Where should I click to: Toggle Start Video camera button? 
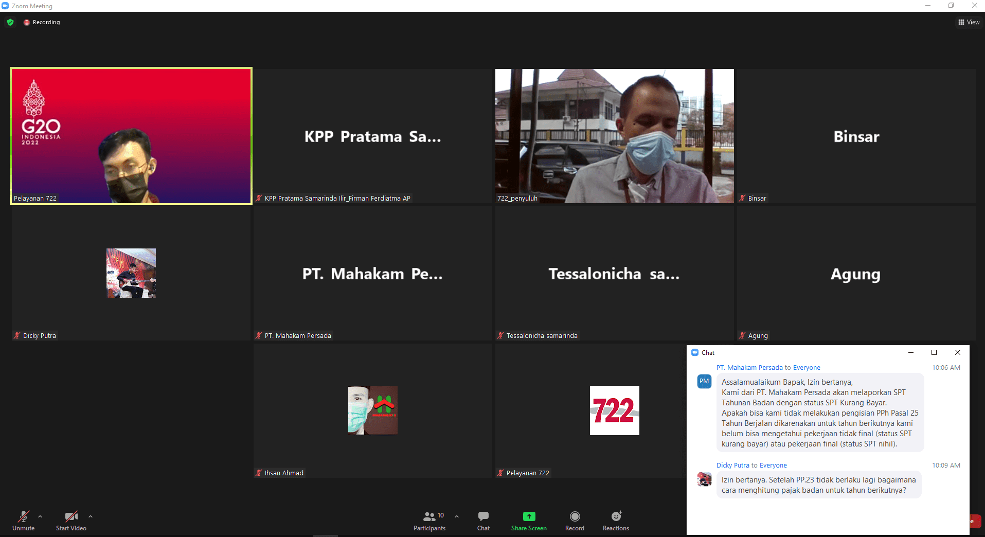pos(71,516)
